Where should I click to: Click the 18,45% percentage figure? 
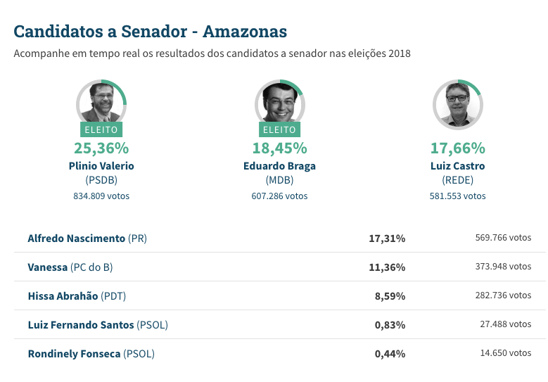279,148
